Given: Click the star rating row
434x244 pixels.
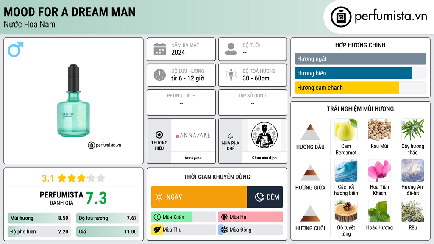Looking at the screenshot, I should [81, 178].
